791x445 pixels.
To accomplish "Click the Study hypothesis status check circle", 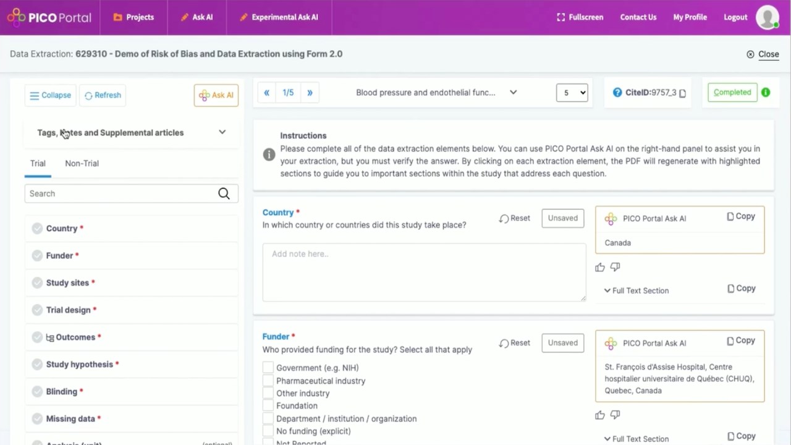I will coord(37,364).
